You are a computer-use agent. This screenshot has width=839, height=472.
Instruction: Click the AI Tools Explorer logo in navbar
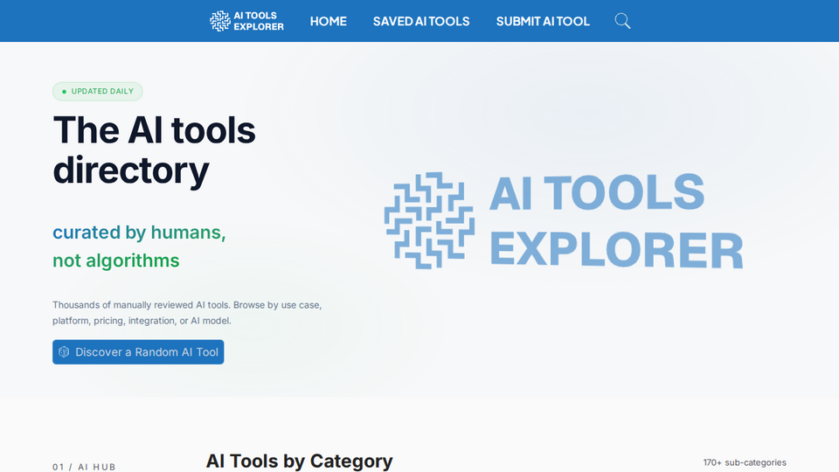246,21
